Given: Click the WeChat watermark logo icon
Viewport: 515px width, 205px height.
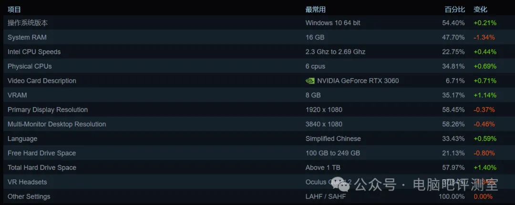Looking at the screenshot, I should tap(340, 185).
